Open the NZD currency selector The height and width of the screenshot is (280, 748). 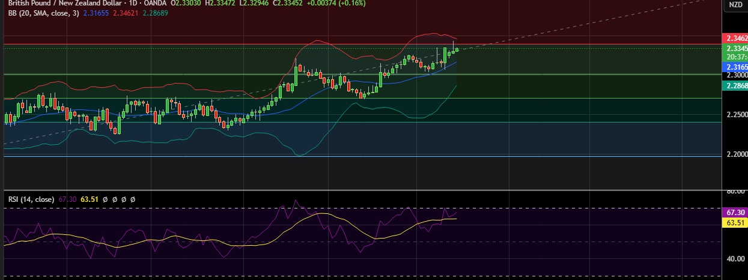735,5
